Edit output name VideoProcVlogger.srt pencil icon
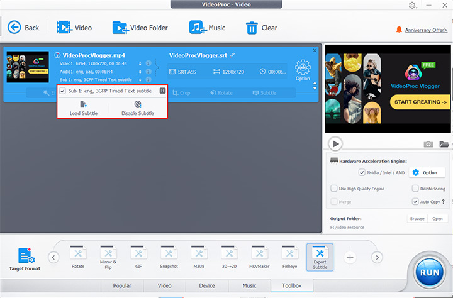 [233, 55]
